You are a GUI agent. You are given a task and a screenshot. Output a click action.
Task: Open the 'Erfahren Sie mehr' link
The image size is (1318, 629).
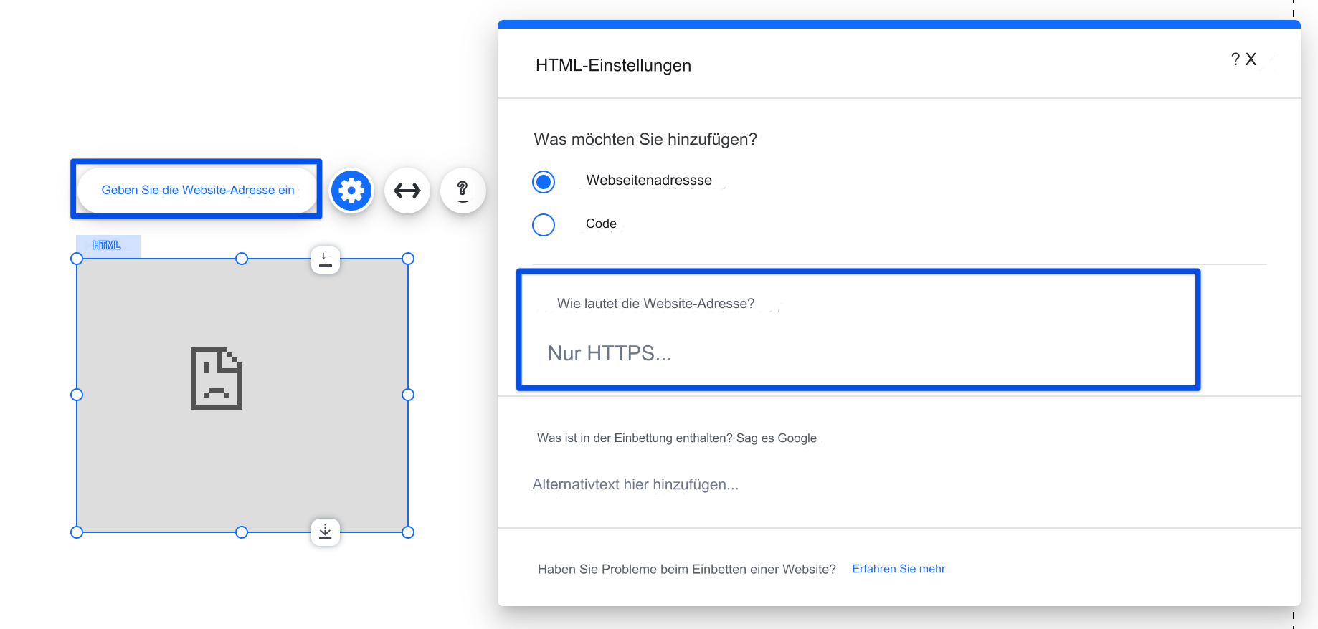(899, 569)
